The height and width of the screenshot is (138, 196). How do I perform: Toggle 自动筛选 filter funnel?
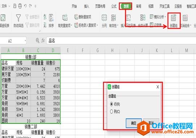(x=18, y=21)
